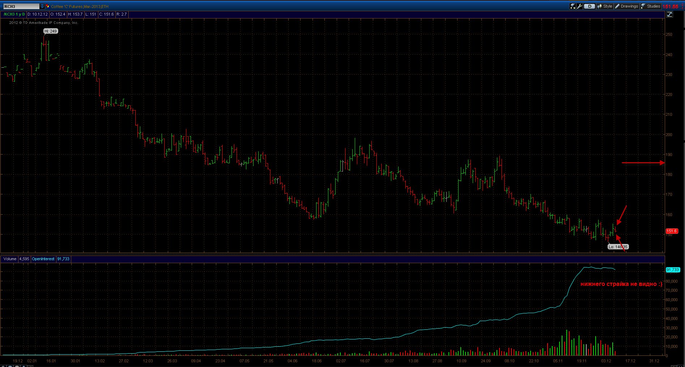The width and height of the screenshot is (685, 367).
Task: Click the 170 price axis label
Action: click(x=669, y=194)
